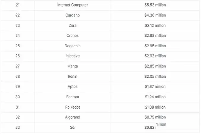Select the Cardano row name

[x=72, y=15]
